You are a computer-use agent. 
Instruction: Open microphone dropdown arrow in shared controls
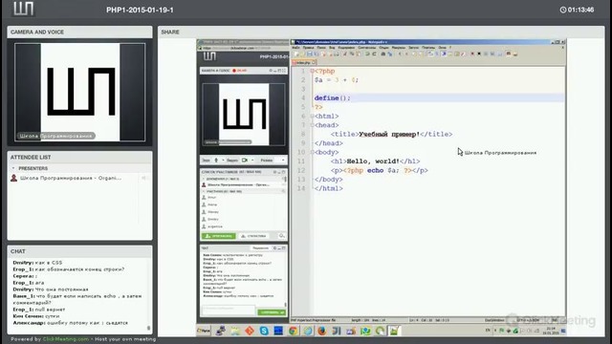click(223, 160)
